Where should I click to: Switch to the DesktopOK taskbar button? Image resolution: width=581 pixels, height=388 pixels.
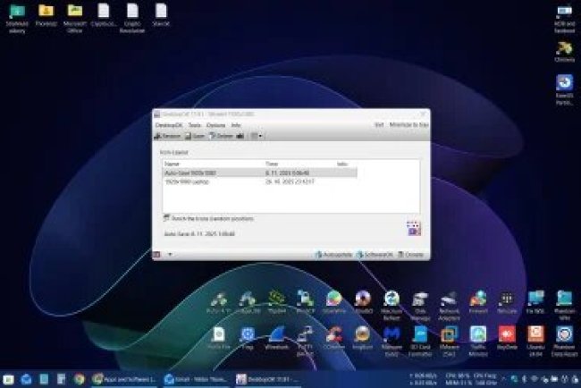267,379
